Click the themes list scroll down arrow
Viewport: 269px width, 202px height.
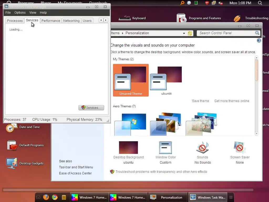coord(256,134)
